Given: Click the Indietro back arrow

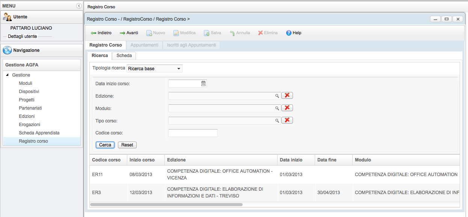Looking at the screenshot, I should (x=94, y=33).
